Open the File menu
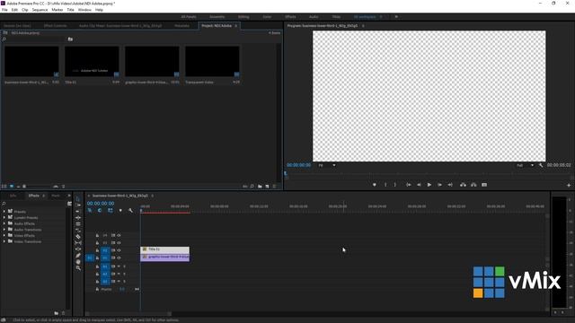The height and width of the screenshot is (323, 575). tap(4, 10)
